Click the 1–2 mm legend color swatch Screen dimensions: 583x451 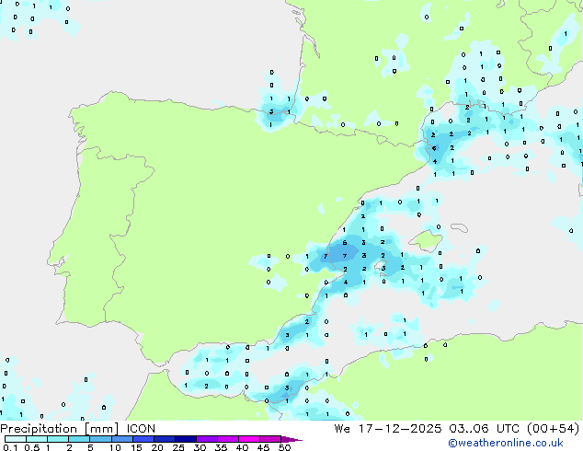58,439
